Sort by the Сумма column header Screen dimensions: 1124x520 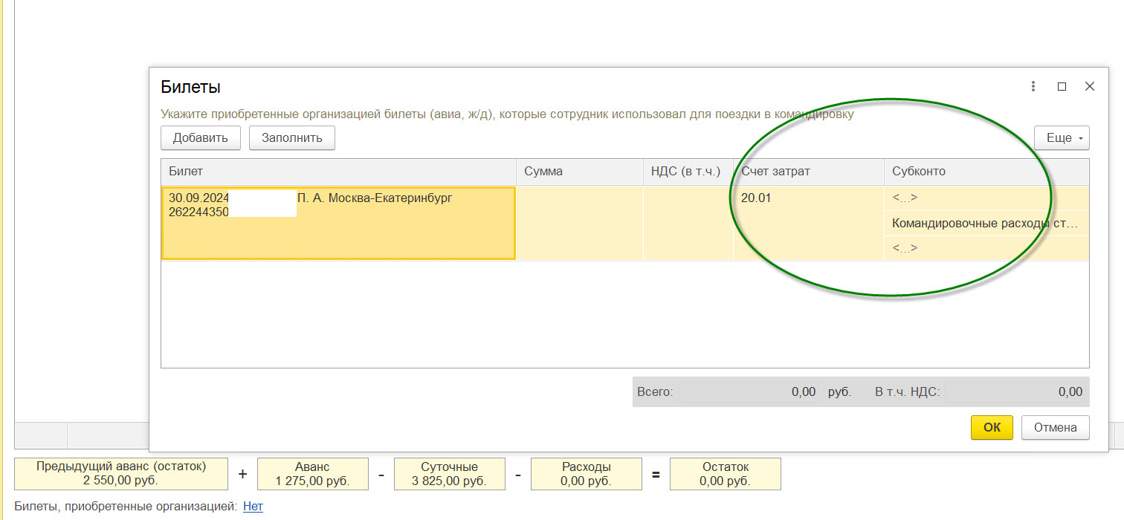(x=579, y=171)
